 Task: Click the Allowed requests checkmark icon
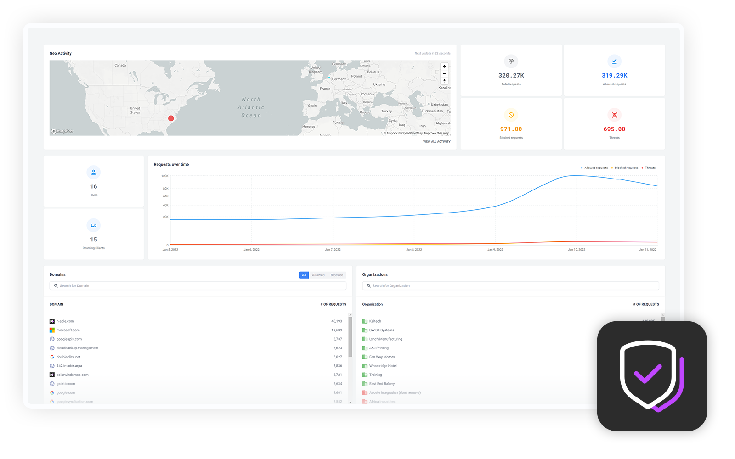(x=614, y=61)
